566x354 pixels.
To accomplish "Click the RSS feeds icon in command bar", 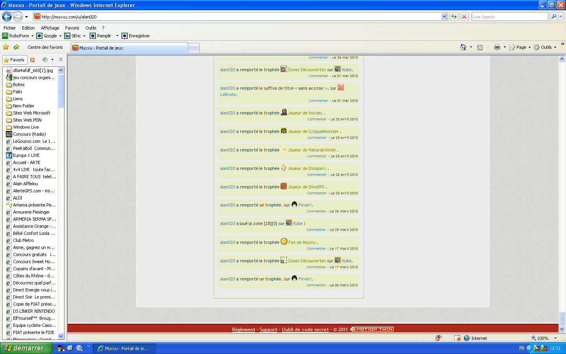I will (480, 47).
